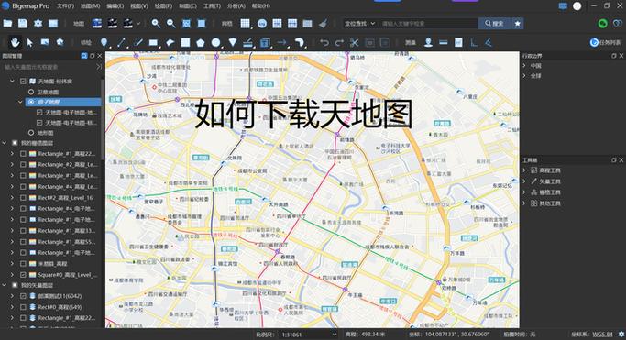The width and height of the screenshot is (626, 340).
Task: Toggle checkbox of Rect#0_高程(649) vector layer
Action: coord(23,307)
